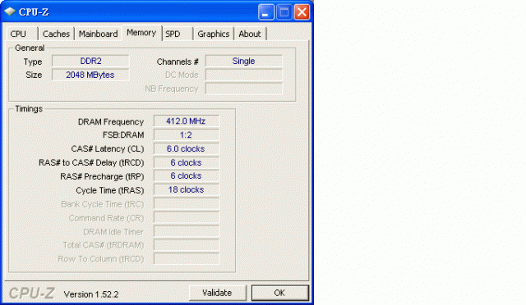Click the Validate button
Viewport: 526px width, 305px height.
coord(217,293)
